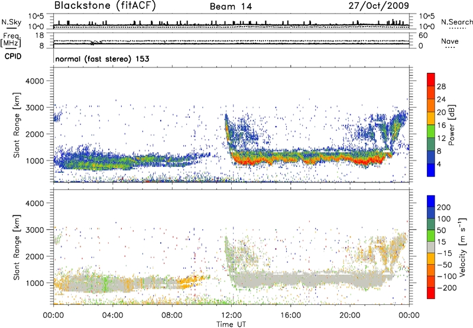
Task: Select yellow power segment between 16 and 20
Action: click(x=431, y=118)
